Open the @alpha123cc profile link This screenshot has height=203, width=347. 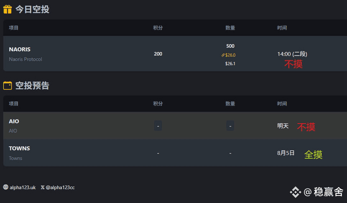pos(60,187)
